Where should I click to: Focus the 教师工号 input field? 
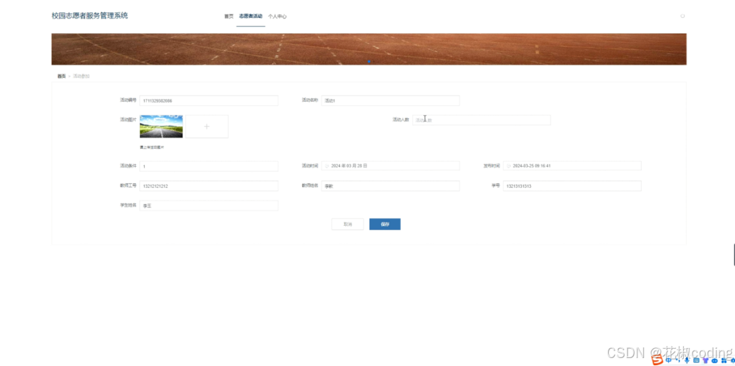click(208, 186)
